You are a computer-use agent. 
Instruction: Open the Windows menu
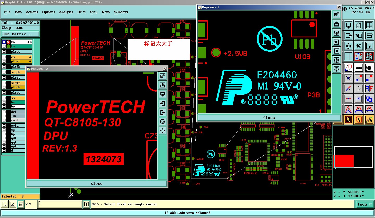click(x=121, y=12)
